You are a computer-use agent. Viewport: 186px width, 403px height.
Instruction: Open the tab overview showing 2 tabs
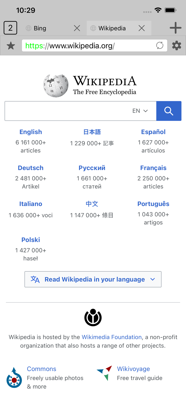tap(10, 28)
